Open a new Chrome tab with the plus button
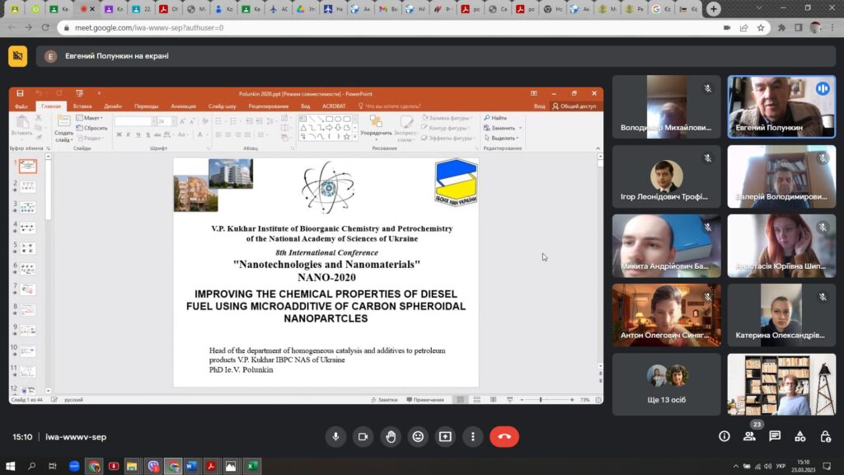Image resolution: width=844 pixels, height=475 pixels. tap(714, 8)
